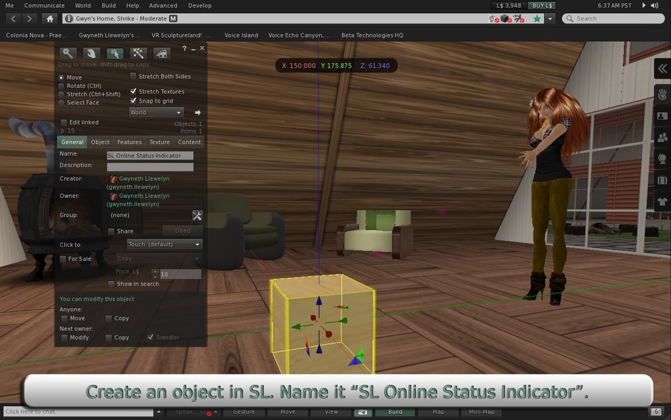Switch to the Texture tab
Image resolution: width=671 pixels, height=420 pixels.
coord(160,142)
